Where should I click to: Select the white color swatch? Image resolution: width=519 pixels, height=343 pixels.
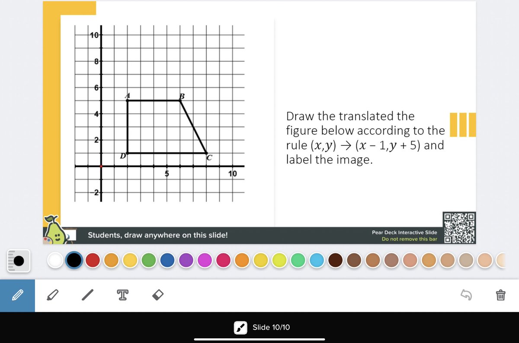coord(55,261)
